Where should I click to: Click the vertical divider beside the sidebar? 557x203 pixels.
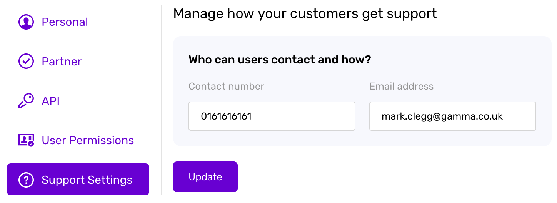pos(161,100)
